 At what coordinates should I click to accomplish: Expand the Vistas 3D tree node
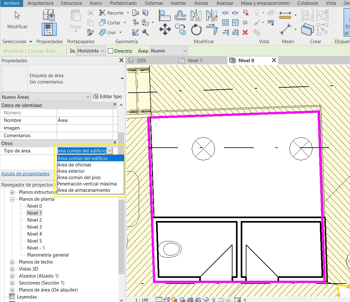coord(12,269)
